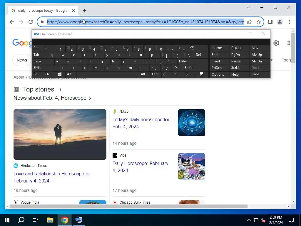Open the notification center icon

pyautogui.click(x=291, y=220)
